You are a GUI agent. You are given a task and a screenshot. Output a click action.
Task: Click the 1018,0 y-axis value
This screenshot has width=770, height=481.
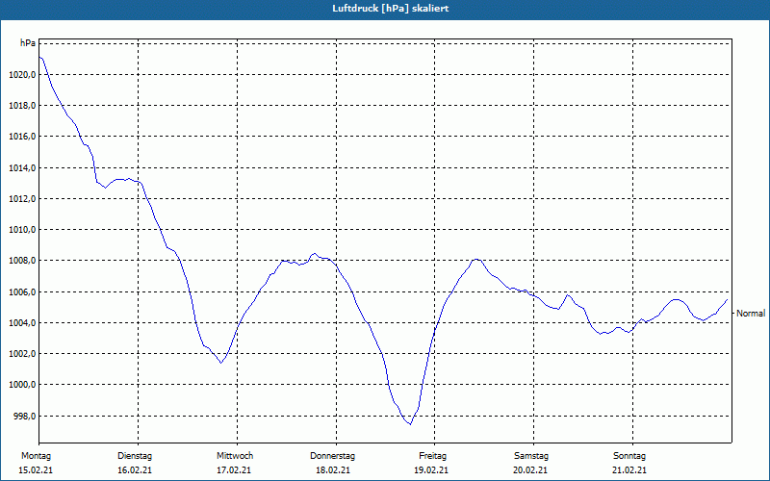point(22,106)
